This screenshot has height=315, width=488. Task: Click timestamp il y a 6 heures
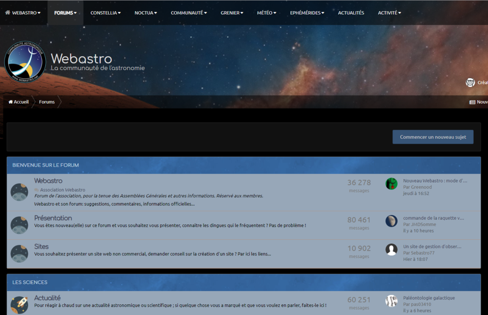click(x=417, y=311)
